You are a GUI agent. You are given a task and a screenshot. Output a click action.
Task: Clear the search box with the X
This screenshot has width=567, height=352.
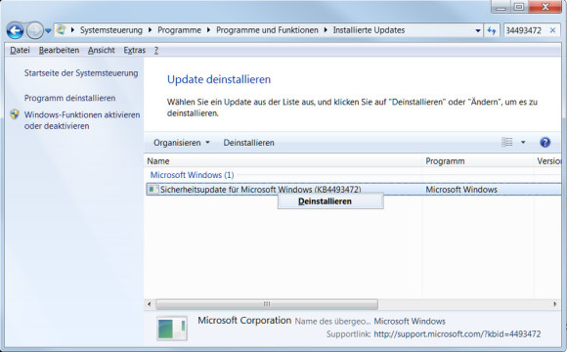[552, 30]
